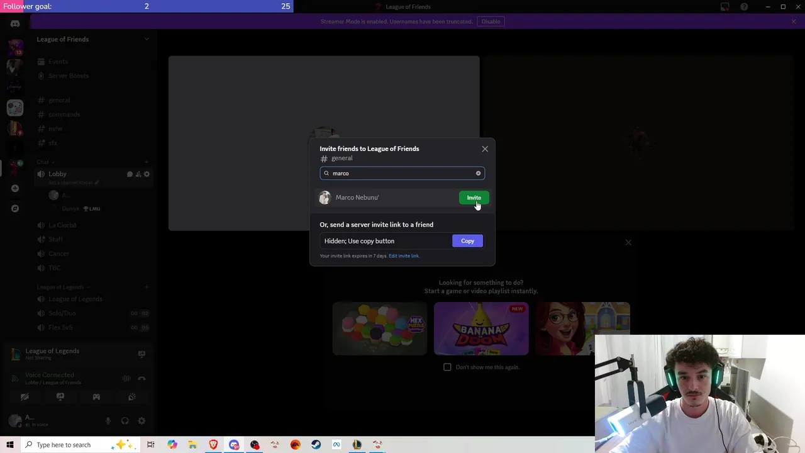Screen dimensions: 805x453
Task: Click the invite search field containing marco
Action: coord(402,173)
